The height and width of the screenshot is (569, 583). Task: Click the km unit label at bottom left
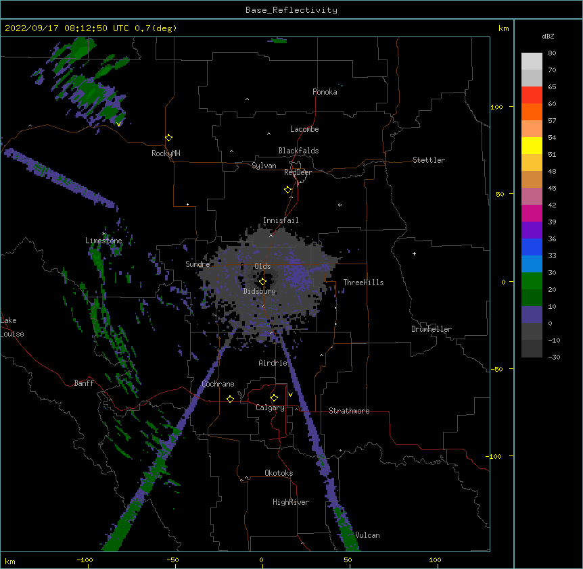10,561
